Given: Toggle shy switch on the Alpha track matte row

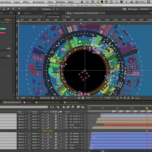Looking at the screenshot, I should click(43, 139).
